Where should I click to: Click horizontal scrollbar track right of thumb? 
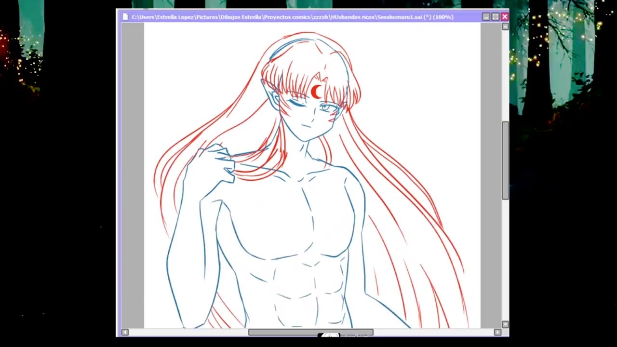tap(434, 332)
